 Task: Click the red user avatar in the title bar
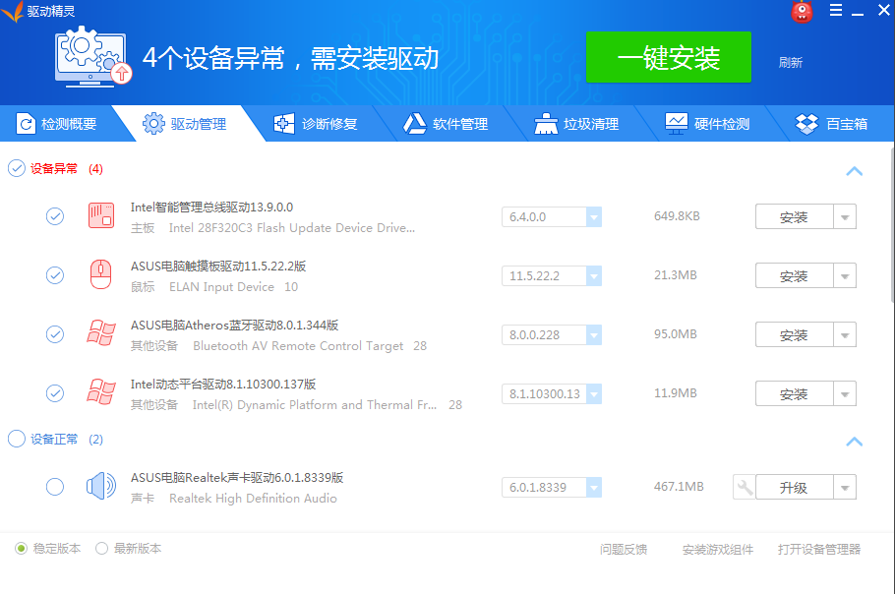[803, 11]
